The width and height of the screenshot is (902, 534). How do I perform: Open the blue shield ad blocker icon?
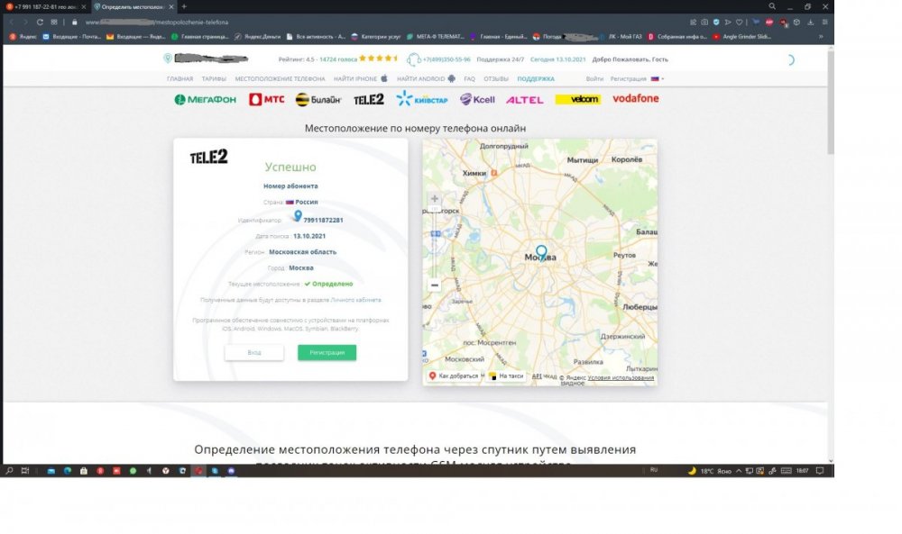click(716, 22)
